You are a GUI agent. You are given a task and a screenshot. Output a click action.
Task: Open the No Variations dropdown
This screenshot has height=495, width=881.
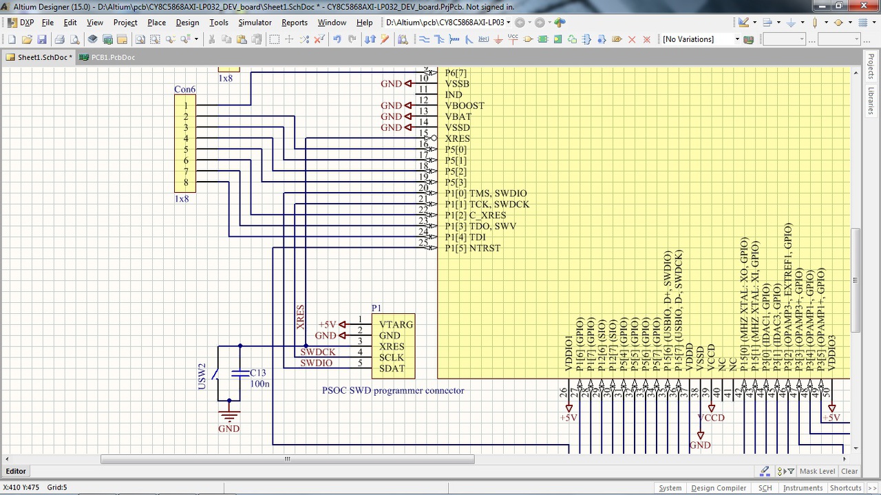[736, 39]
